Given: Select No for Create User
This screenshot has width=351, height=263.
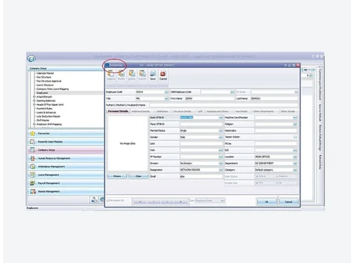Looking at the screenshot, I should (x=277, y=183).
